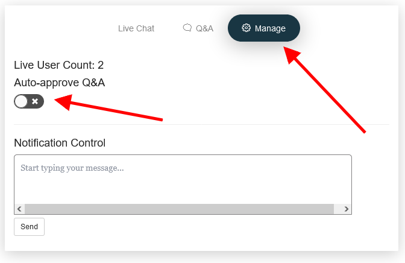The height and width of the screenshot is (263, 405).
Task: Send the notification with Send button
Action: point(29,227)
